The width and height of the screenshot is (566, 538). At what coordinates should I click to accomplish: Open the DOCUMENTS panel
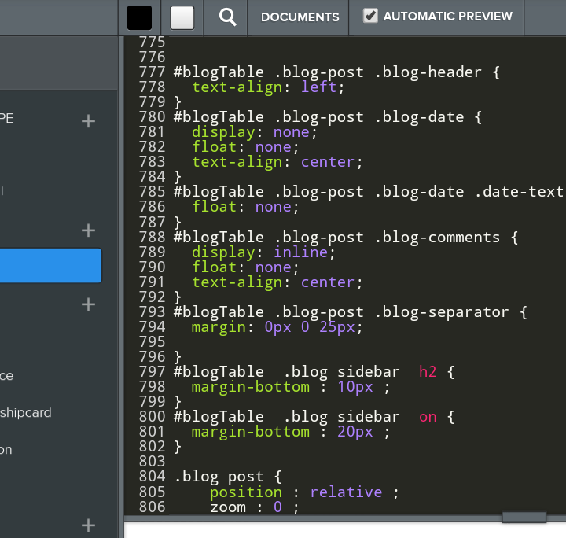300,17
